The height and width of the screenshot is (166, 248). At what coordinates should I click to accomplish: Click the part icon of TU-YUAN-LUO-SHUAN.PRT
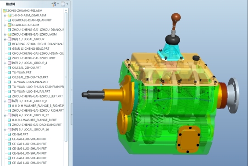10,92
